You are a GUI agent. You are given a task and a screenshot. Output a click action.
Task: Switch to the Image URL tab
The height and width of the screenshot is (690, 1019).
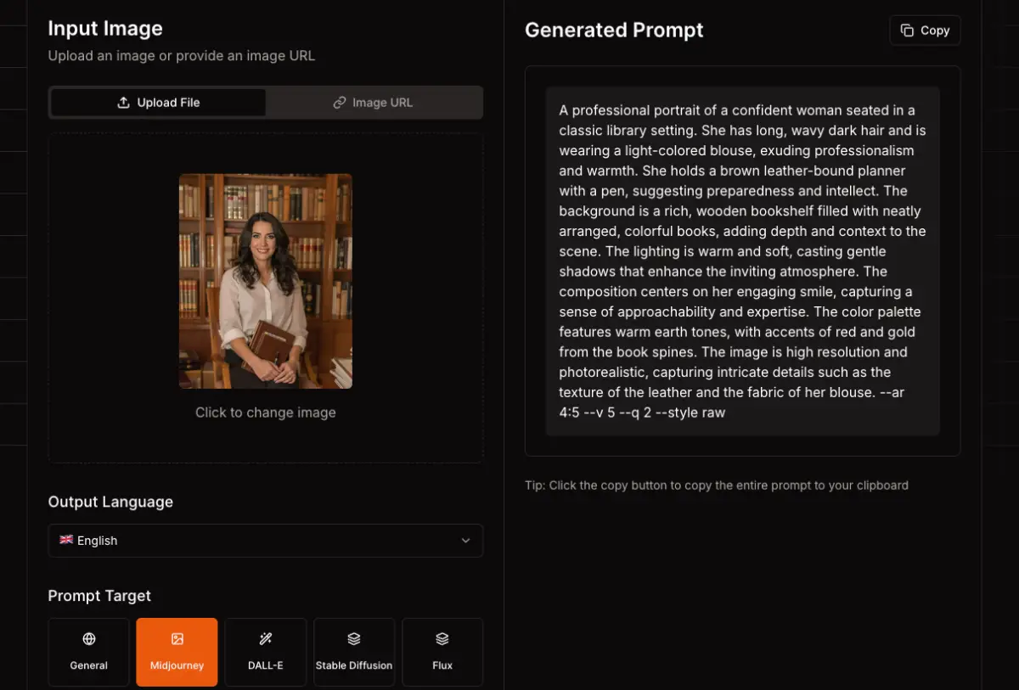(x=374, y=103)
